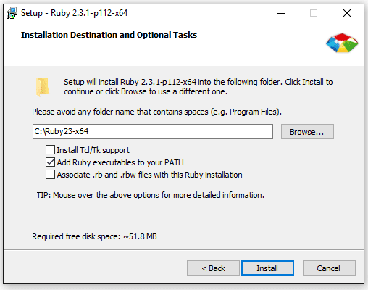Image resolution: width=368 pixels, height=290 pixels.
Task: Click the Setup - Ruby 2.3.1-p112-x64 title text
Action: [x=75, y=13]
